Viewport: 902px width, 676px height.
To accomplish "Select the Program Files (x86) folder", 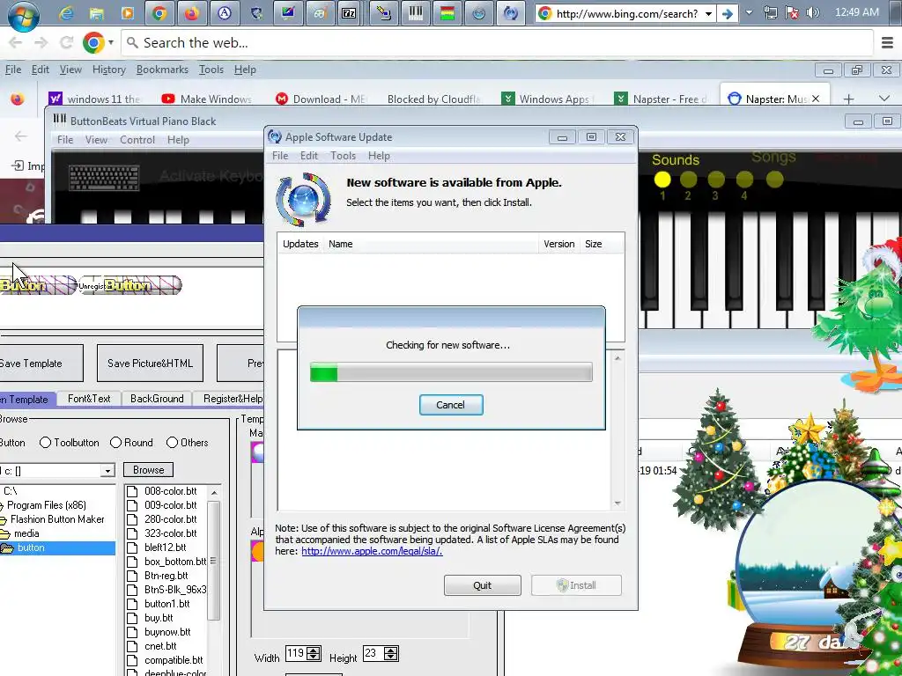I will 46,505.
